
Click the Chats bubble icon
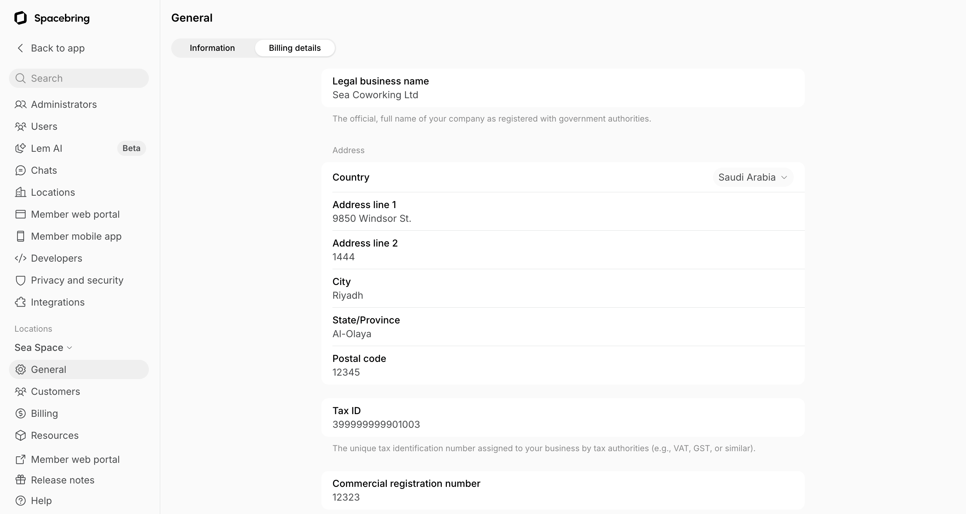(x=20, y=170)
